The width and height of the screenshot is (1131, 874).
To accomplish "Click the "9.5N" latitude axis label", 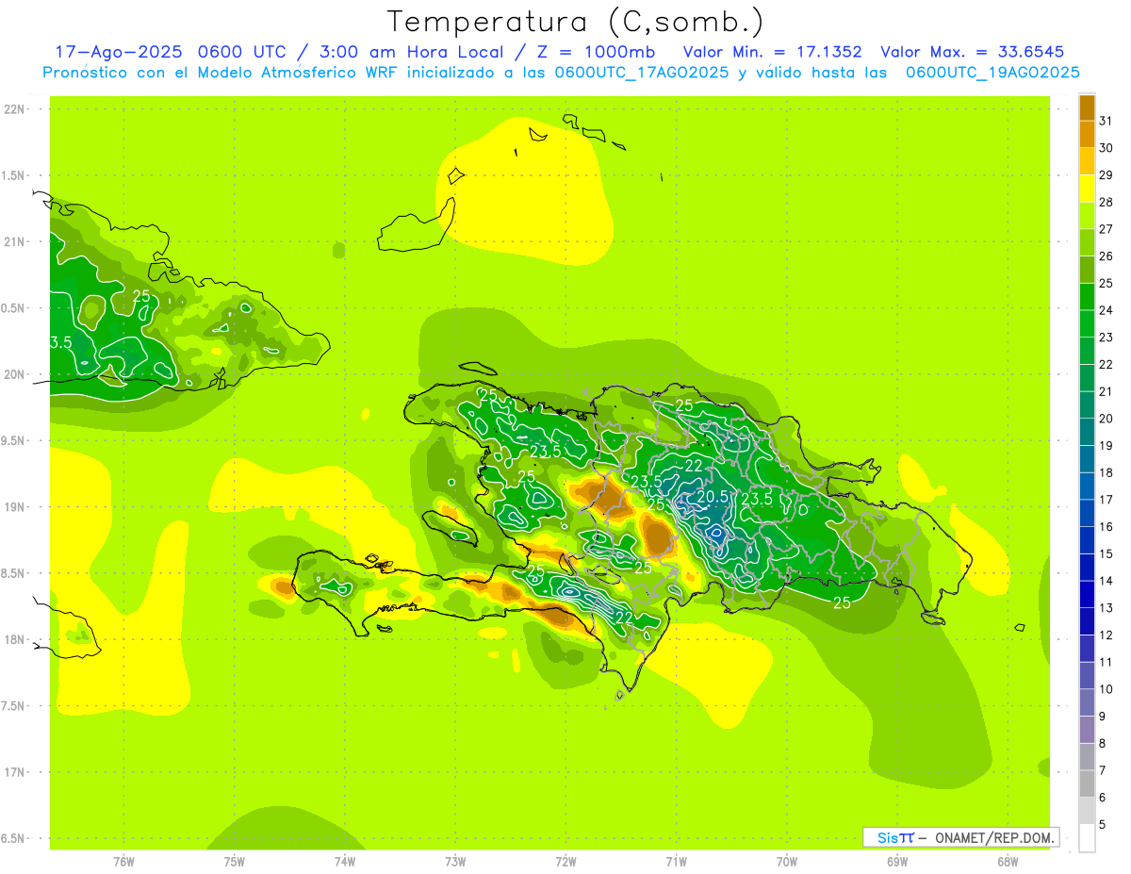I will click(x=13, y=441).
